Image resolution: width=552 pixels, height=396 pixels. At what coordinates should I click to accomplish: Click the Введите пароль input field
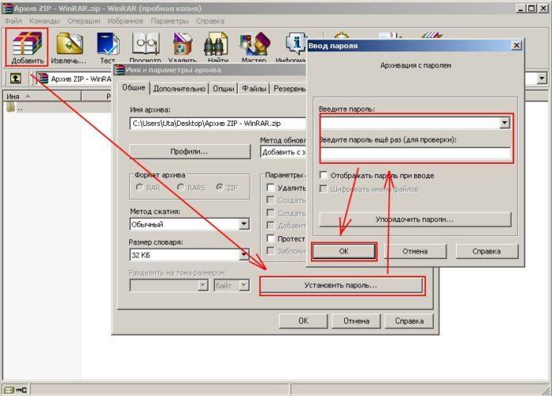pyautogui.click(x=410, y=123)
